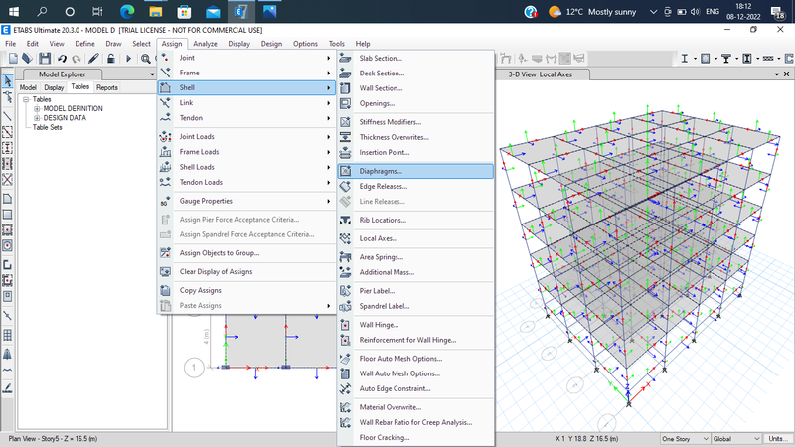Open steel frame design I-beam icon
Screen dimensions: 795x447
coord(685,59)
